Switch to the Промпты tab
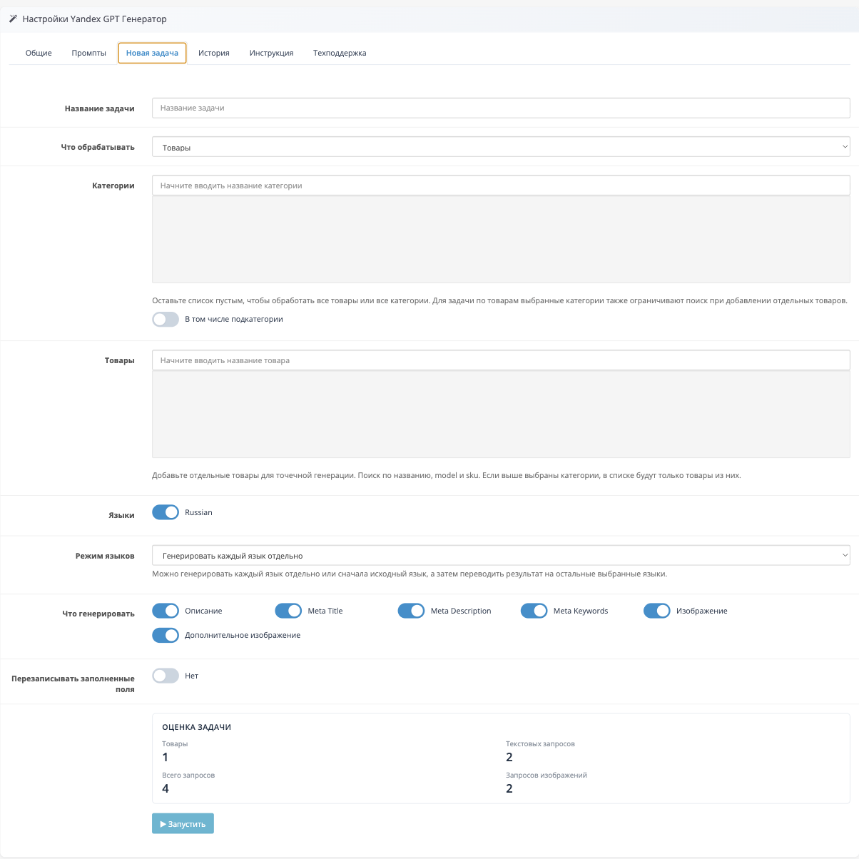859x859 pixels. [89, 53]
